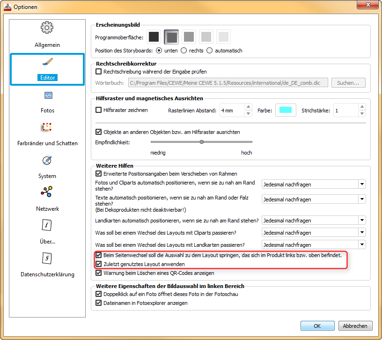Open Farbränder und Schatten icon
382x340 pixels.
click(47, 127)
